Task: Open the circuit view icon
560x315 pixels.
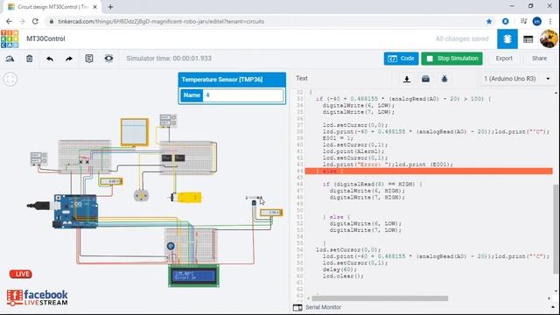Action: click(x=507, y=38)
